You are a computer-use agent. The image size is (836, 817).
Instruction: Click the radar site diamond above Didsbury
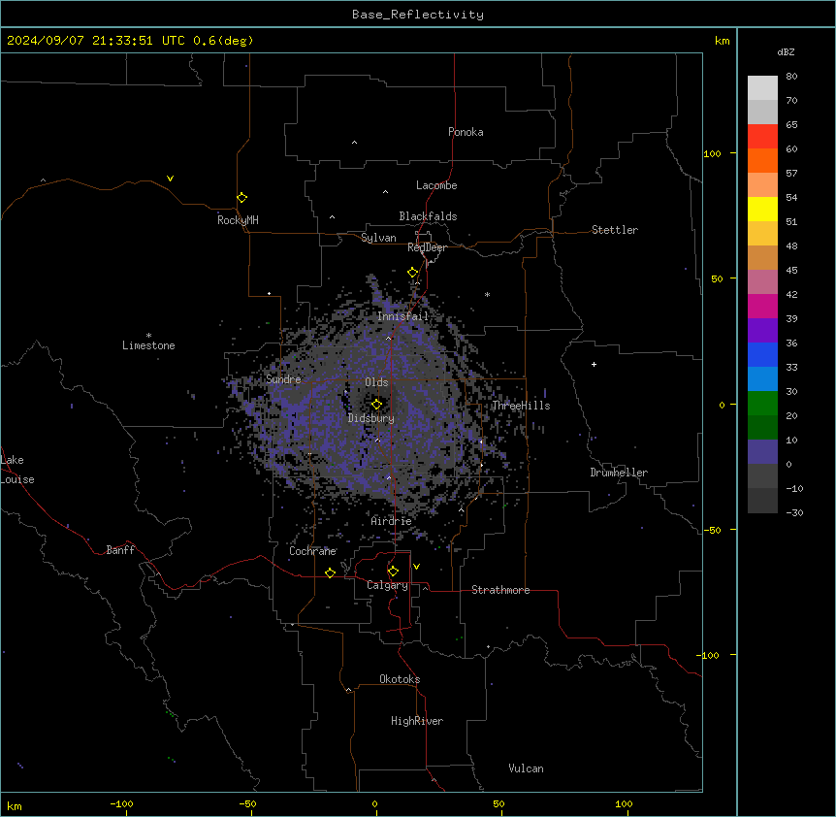(x=376, y=405)
